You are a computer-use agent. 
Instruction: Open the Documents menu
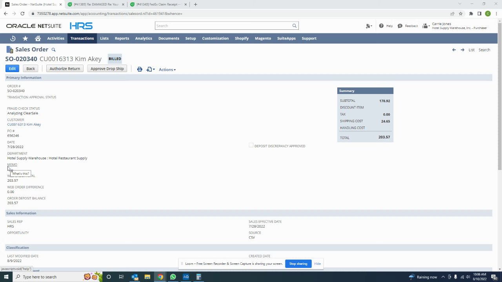point(169,38)
